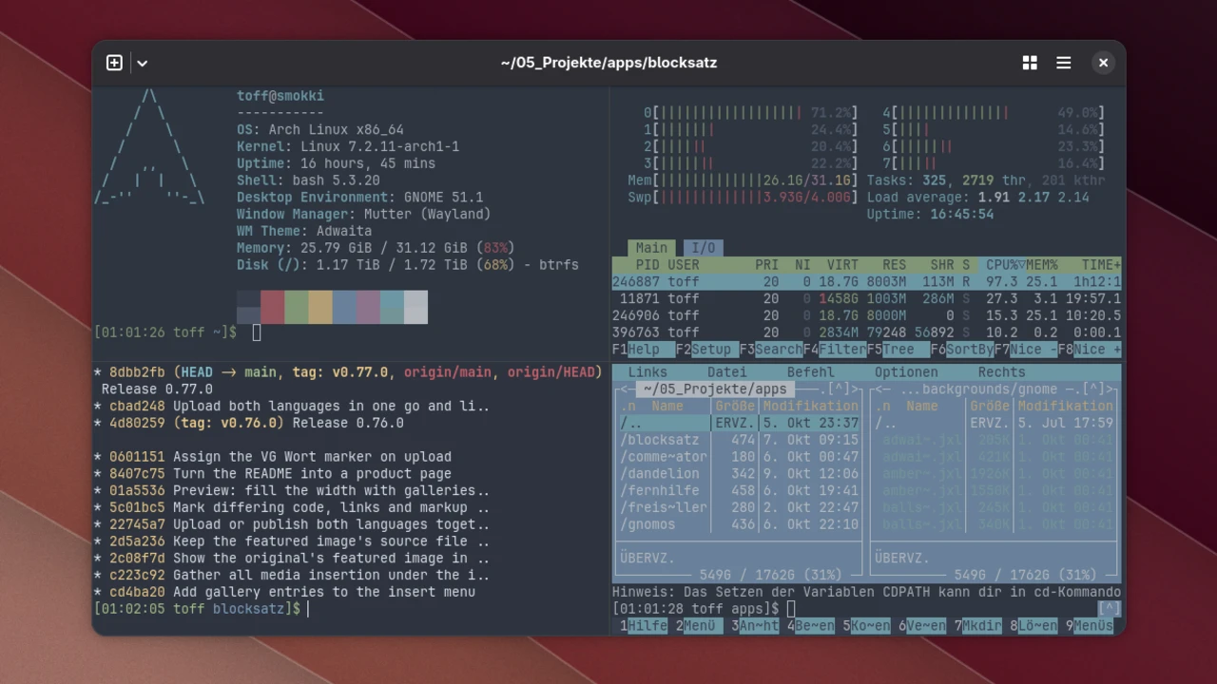Open the tab overview grid icon
Screen dimensions: 1217x684
1030,63
